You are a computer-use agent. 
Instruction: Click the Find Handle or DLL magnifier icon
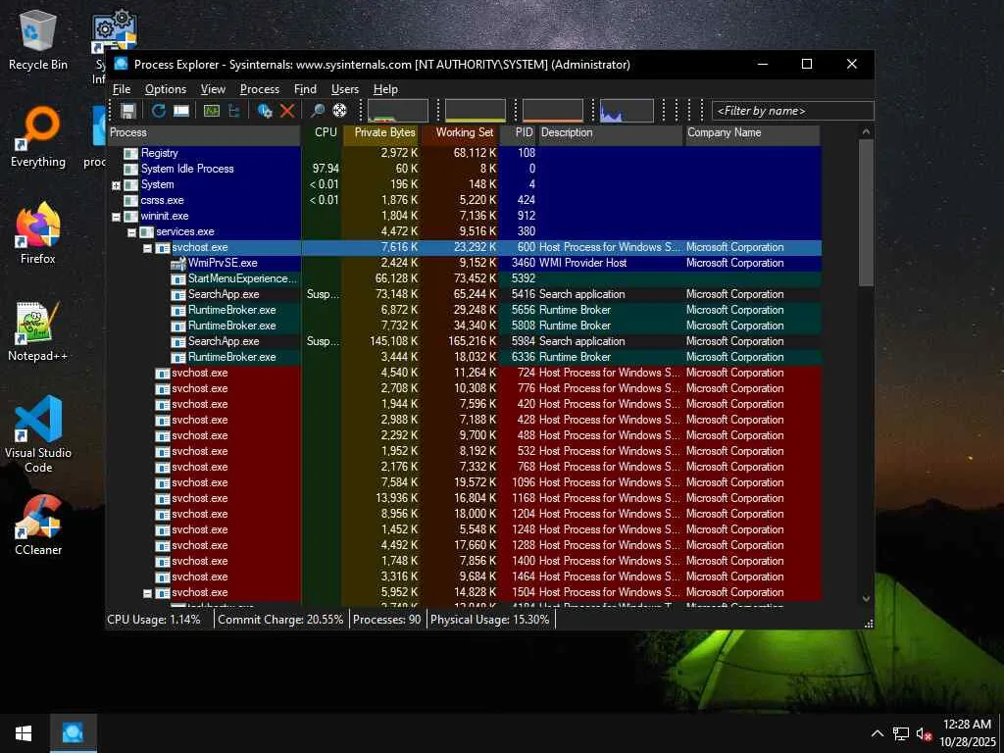[x=317, y=111]
